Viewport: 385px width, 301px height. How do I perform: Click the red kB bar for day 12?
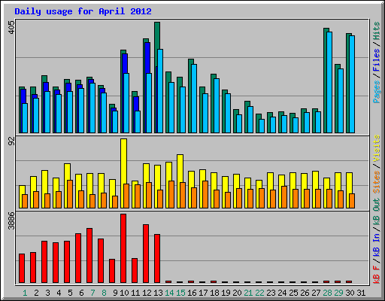pyautogui.click(x=146, y=254)
